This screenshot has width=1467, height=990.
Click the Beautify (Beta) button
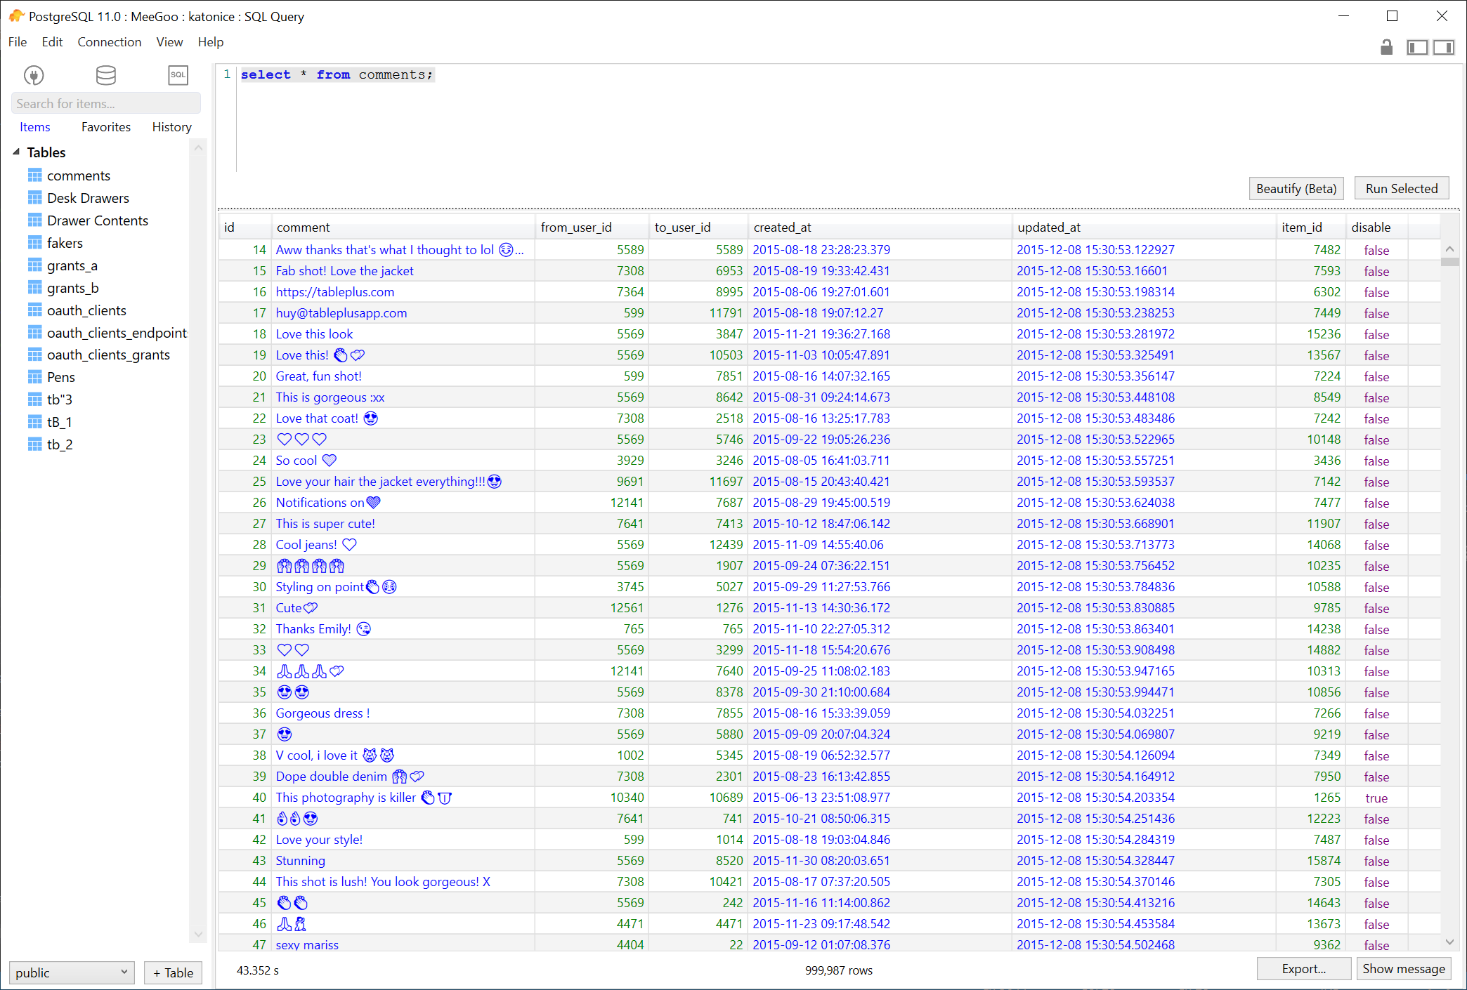[x=1296, y=188]
